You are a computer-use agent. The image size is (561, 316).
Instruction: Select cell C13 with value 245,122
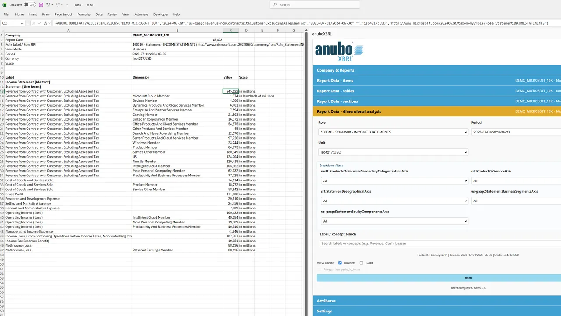pyautogui.click(x=231, y=91)
